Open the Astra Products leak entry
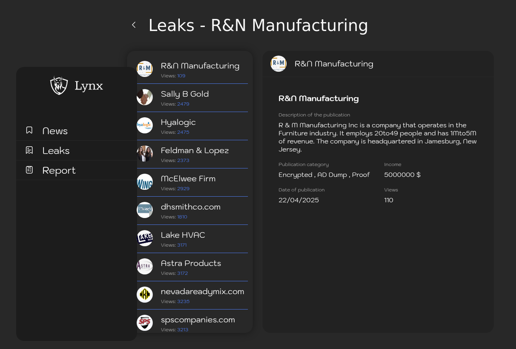The width and height of the screenshot is (516, 349). [x=192, y=267]
